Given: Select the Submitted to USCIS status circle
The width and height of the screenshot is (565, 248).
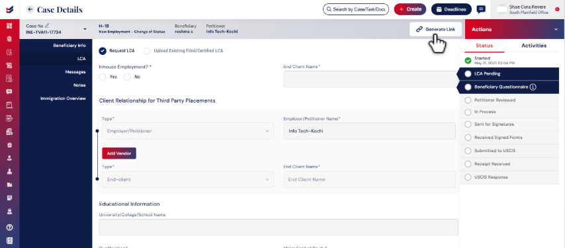Looking at the screenshot, I should click(468, 151).
